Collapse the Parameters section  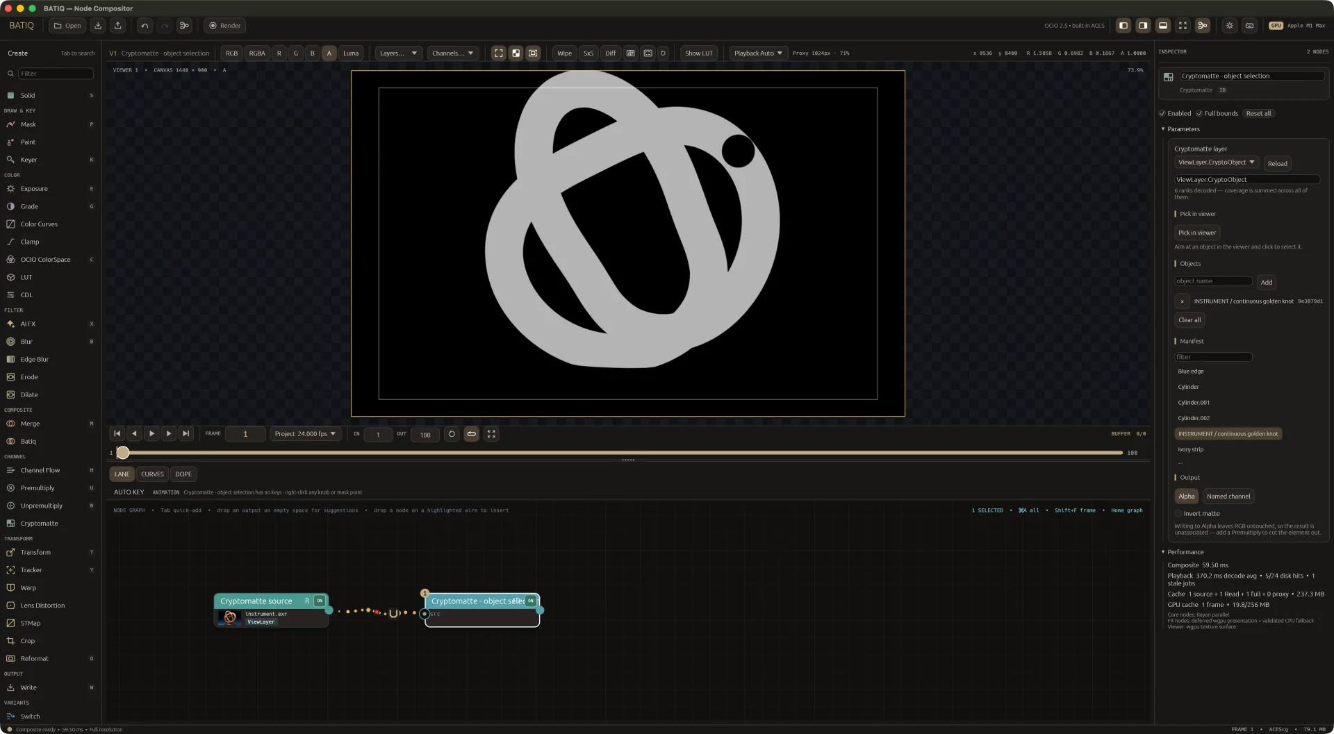click(1180, 129)
